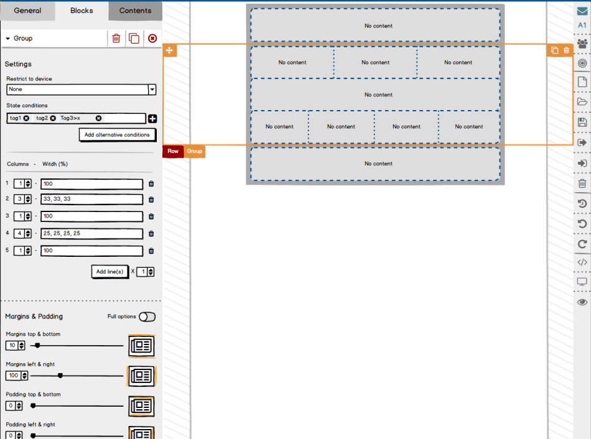This screenshot has width=591, height=439.
Task: Redo with clockwise arrow icon
Action: pos(582,244)
